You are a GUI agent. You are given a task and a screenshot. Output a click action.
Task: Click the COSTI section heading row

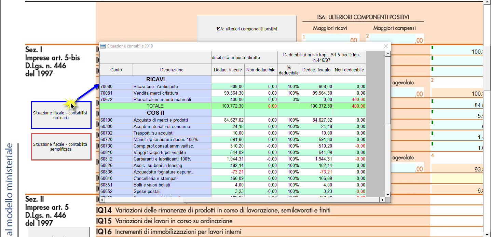[155, 113]
